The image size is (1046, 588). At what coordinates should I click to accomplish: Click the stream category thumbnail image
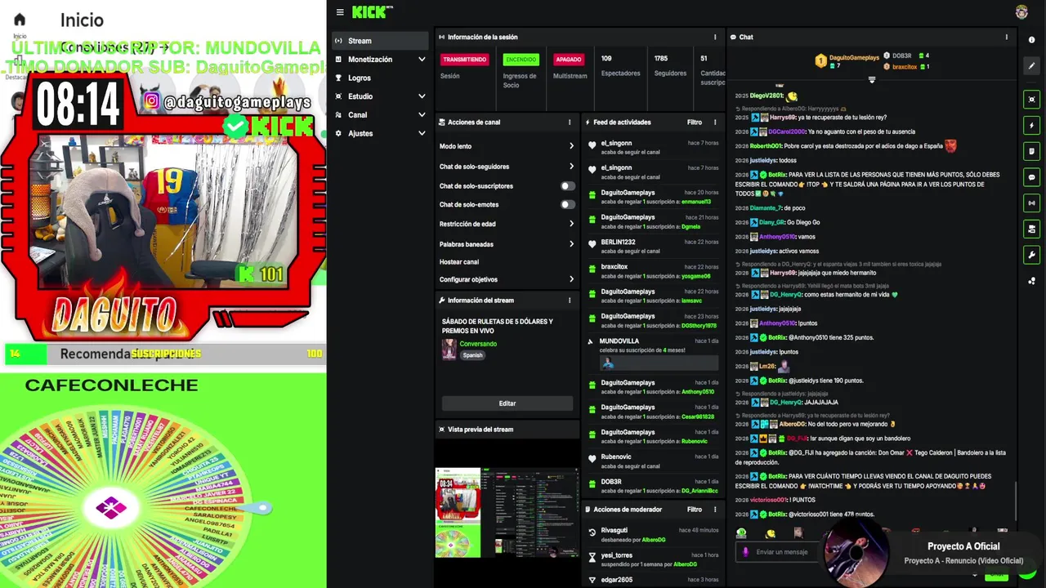pos(449,349)
